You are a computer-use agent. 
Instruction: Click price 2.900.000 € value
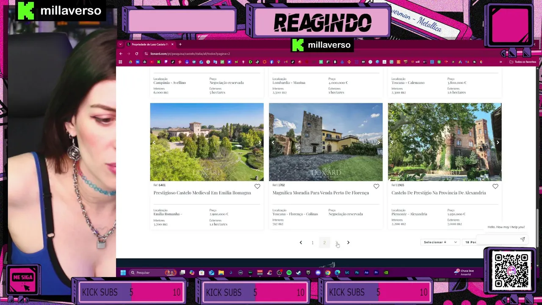coord(219,214)
